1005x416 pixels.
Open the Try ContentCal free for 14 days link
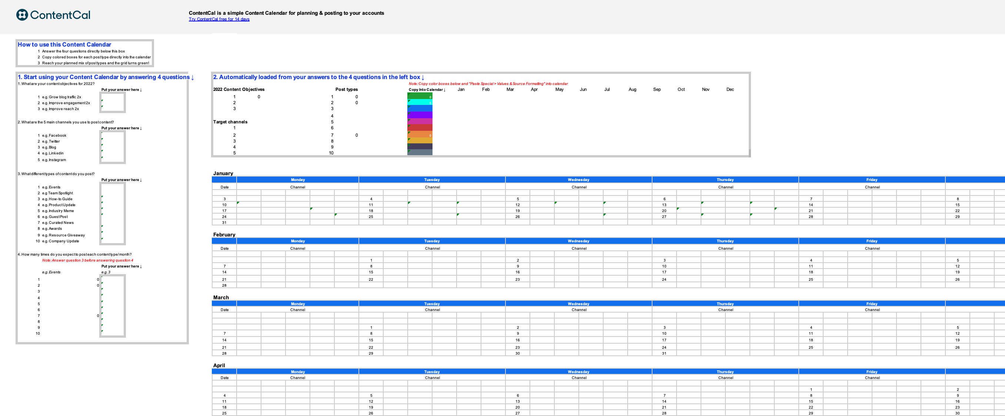pyautogui.click(x=219, y=19)
